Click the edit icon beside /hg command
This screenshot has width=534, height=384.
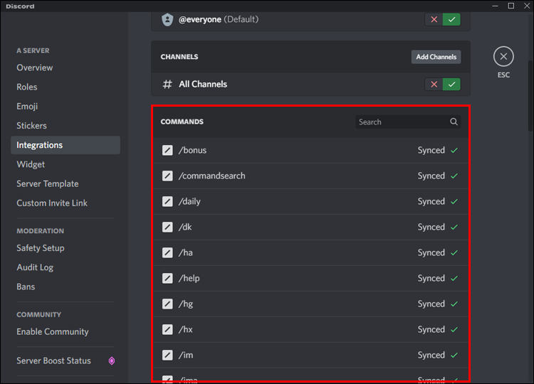click(167, 304)
